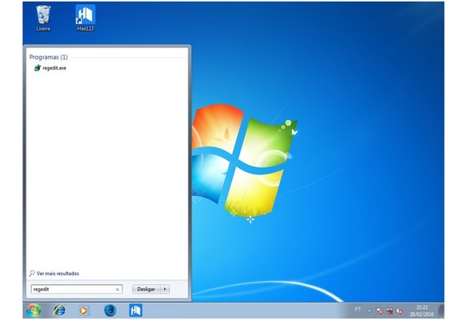Viewport: 467px width, 320px height.
Task: Click the Show desktop button on the taskbar
Action: pyautogui.click(x=441, y=311)
